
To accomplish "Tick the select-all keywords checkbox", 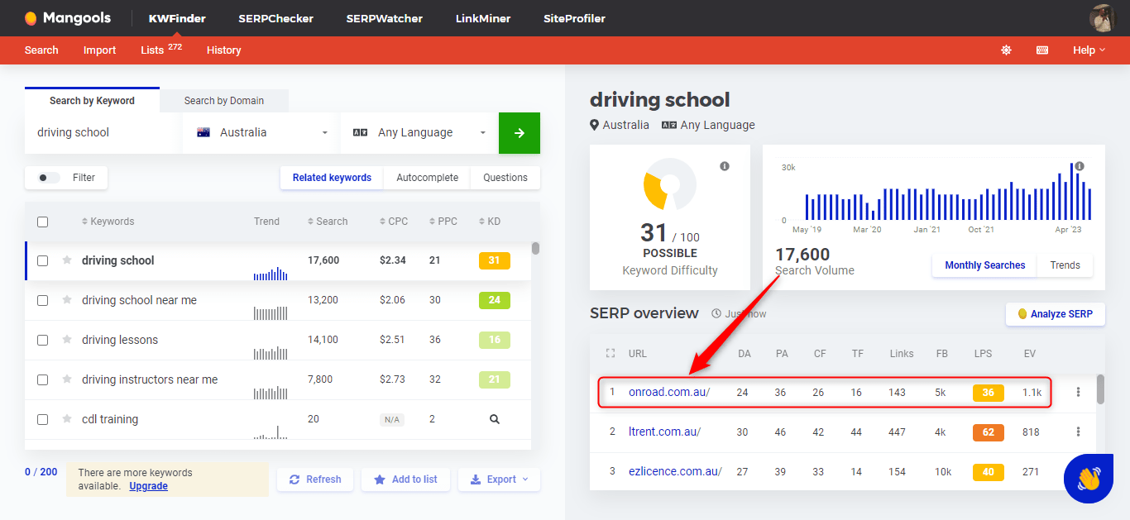I will click(x=43, y=222).
